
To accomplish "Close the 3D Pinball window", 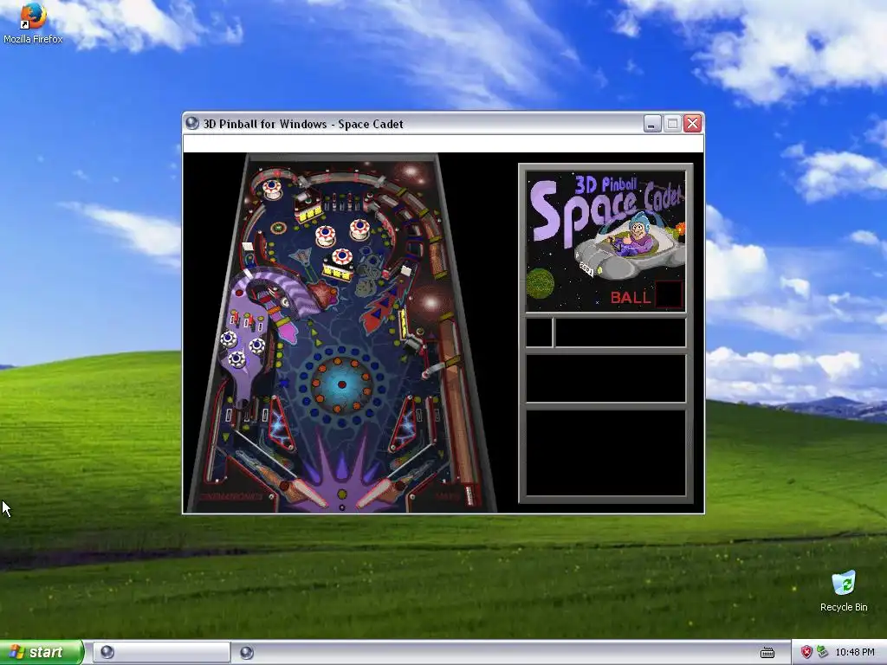I will 692,123.
